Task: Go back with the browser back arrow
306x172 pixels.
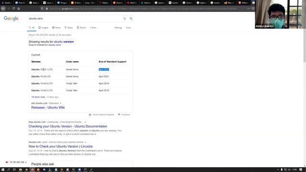Action: pos(3,9)
